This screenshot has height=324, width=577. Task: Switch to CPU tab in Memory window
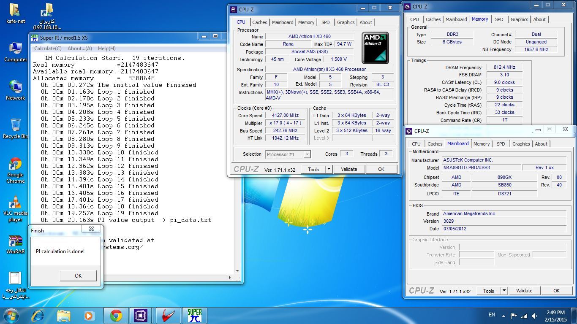tap(415, 19)
